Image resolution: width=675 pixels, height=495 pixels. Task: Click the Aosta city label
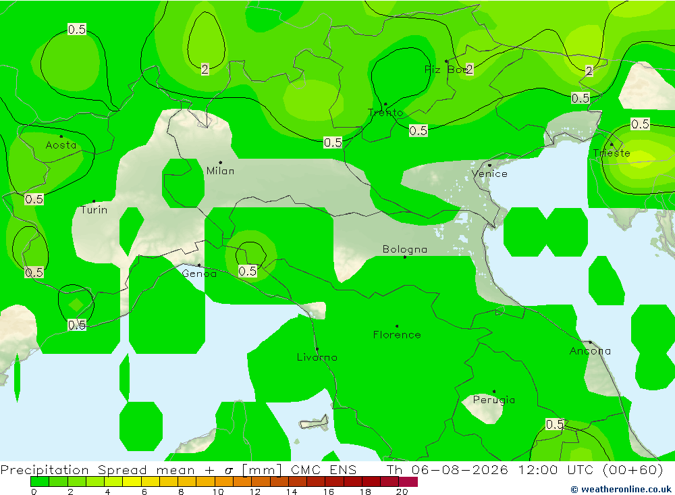click(61, 145)
